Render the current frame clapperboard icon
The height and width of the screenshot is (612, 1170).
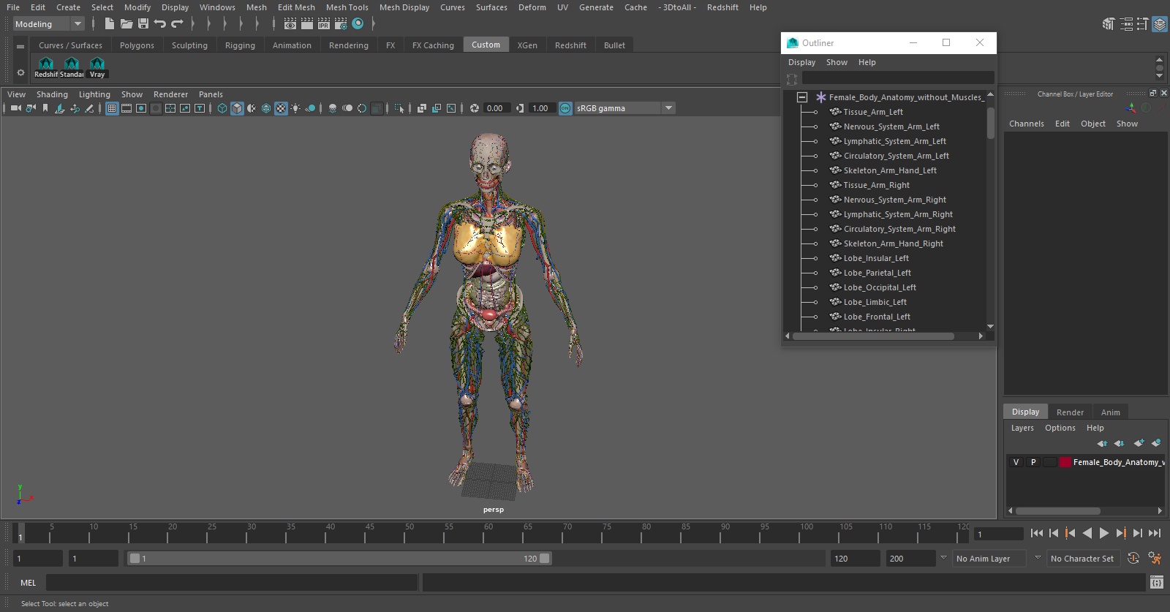[307, 24]
